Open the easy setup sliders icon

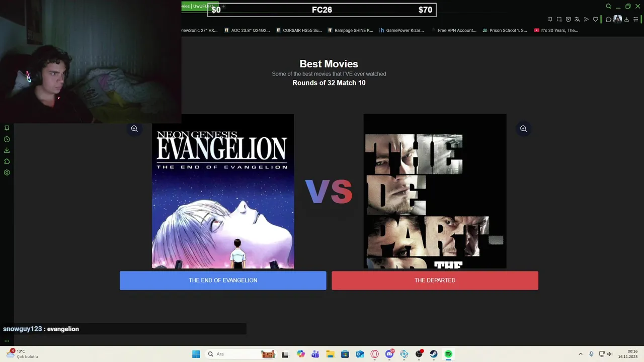636,20
